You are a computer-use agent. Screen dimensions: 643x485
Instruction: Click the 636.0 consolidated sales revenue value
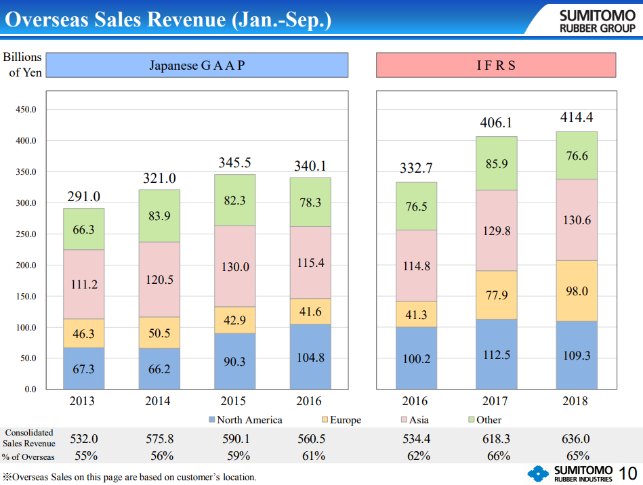pyautogui.click(x=576, y=439)
